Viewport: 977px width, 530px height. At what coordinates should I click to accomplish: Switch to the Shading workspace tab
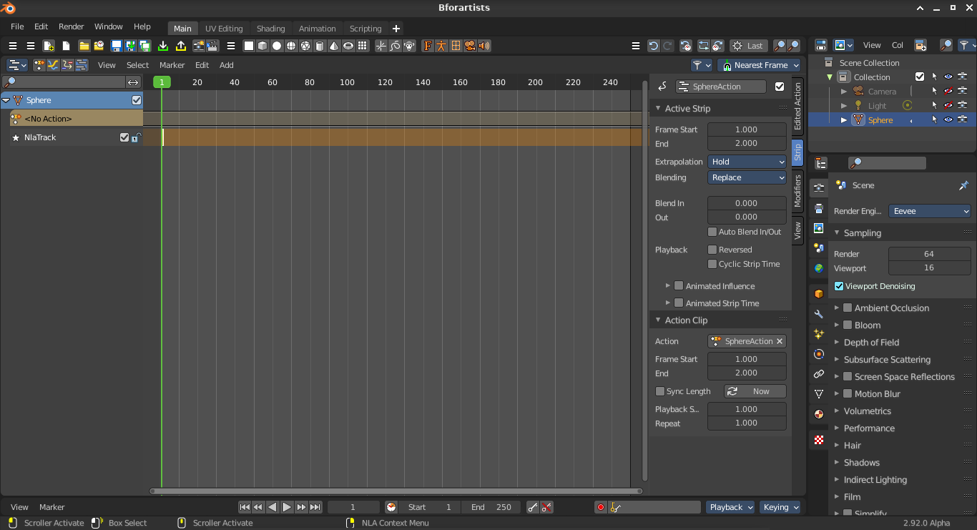coord(271,29)
